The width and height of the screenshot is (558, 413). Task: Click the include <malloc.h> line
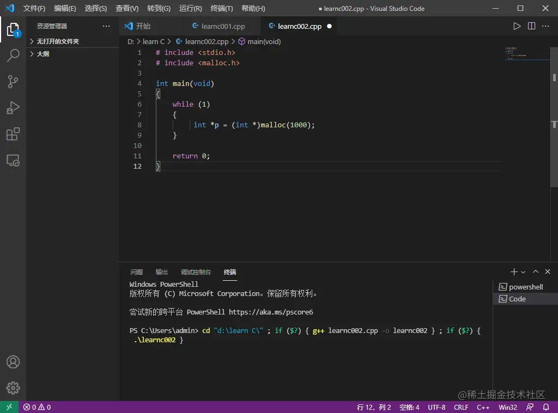[197, 63]
